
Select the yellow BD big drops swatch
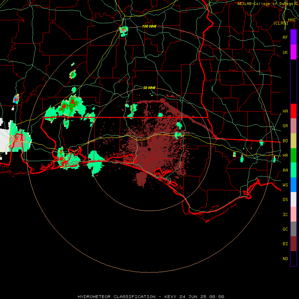pyautogui.click(x=293, y=141)
